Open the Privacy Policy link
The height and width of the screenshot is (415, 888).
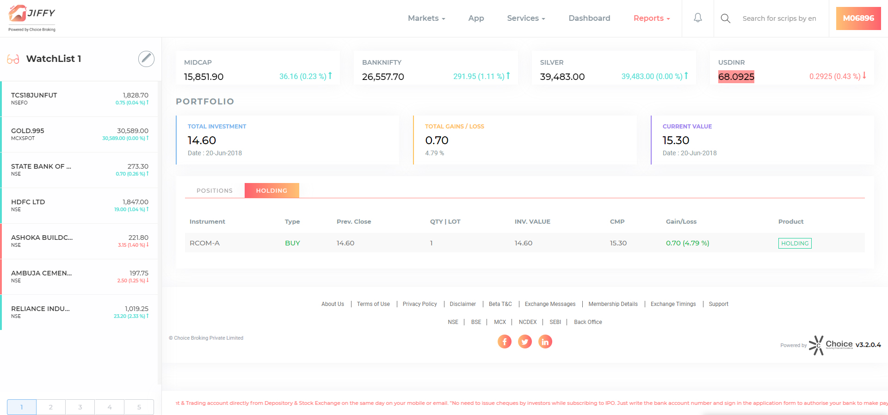pyautogui.click(x=420, y=304)
